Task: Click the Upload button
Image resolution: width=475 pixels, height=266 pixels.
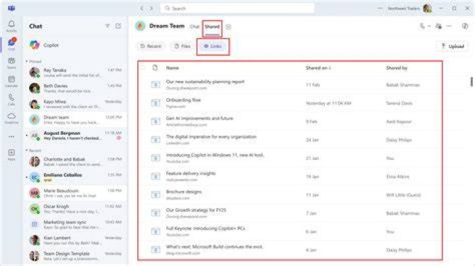Action: 453,46
